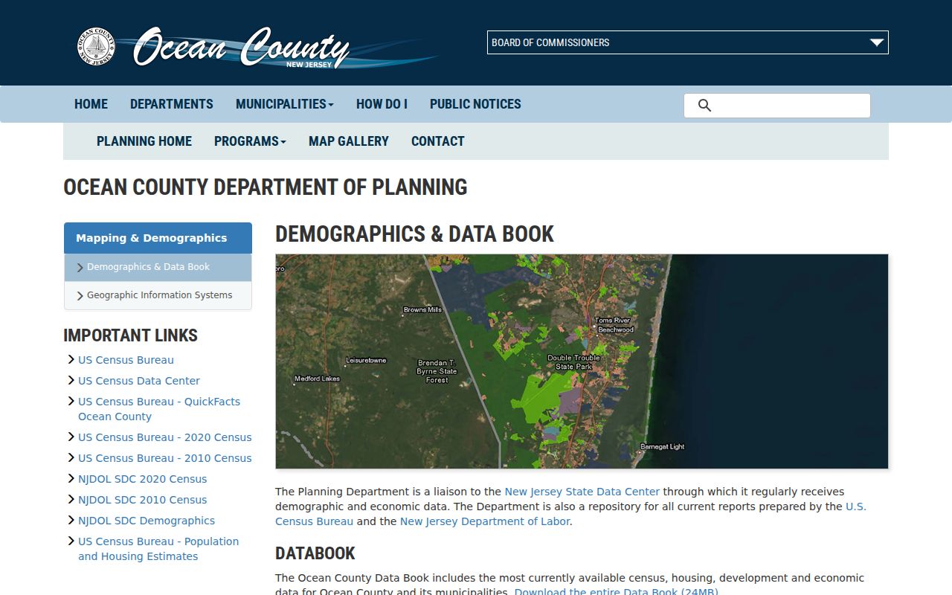Open Geographic Information Systems sidebar item
The height and width of the screenshot is (595, 952).
click(x=158, y=296)
